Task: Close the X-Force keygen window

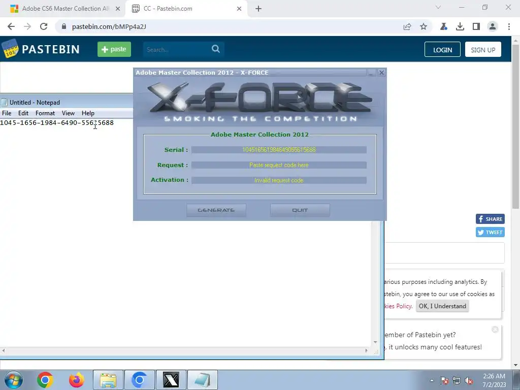Action: click(x=381, y=73)
